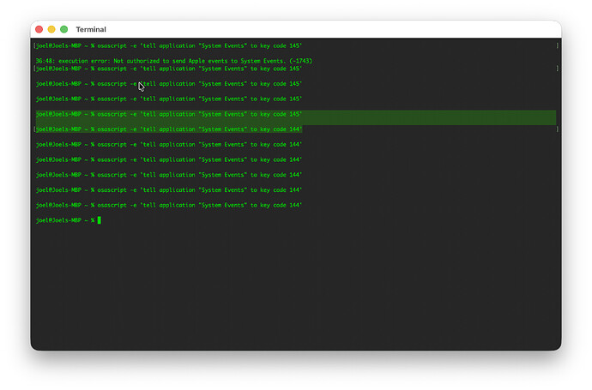592x390 pixels.
Task: Click the "key code 145" command directly below the error
Action: coord(169,69)
